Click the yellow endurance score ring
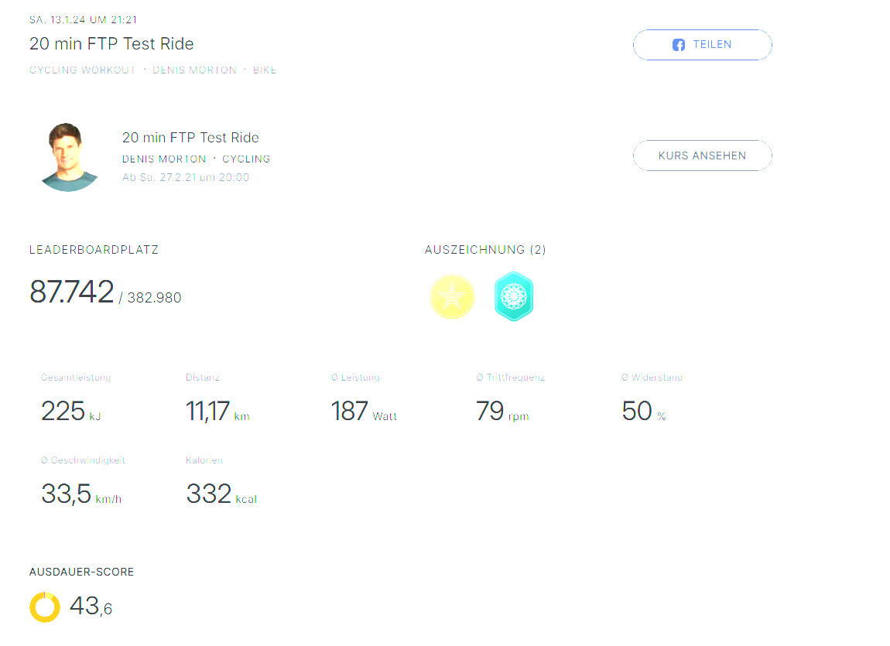 pos(45,607)
